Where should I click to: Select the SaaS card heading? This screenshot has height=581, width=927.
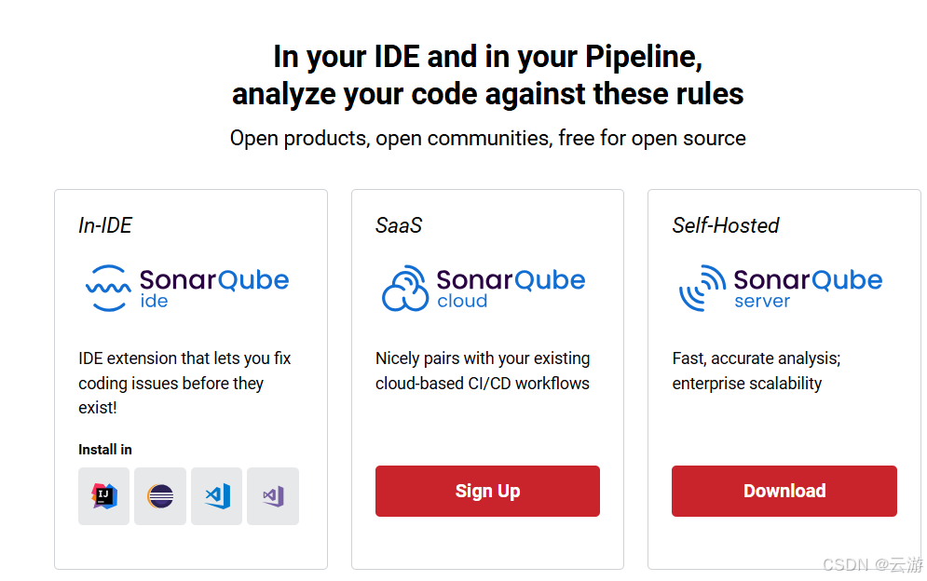(x=399, y=225)
